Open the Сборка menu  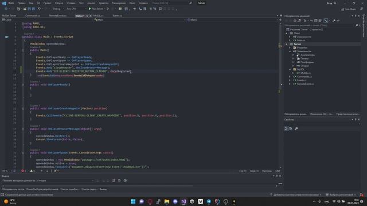pos(59,3)
